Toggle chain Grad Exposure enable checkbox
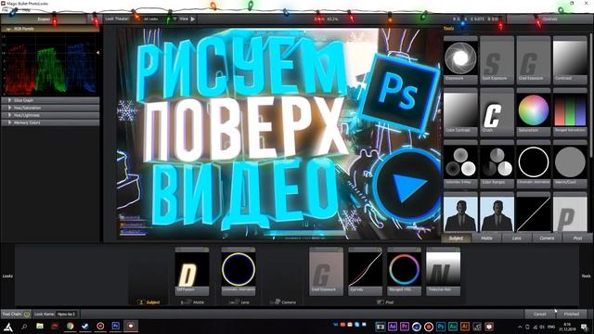 point(340,250)
